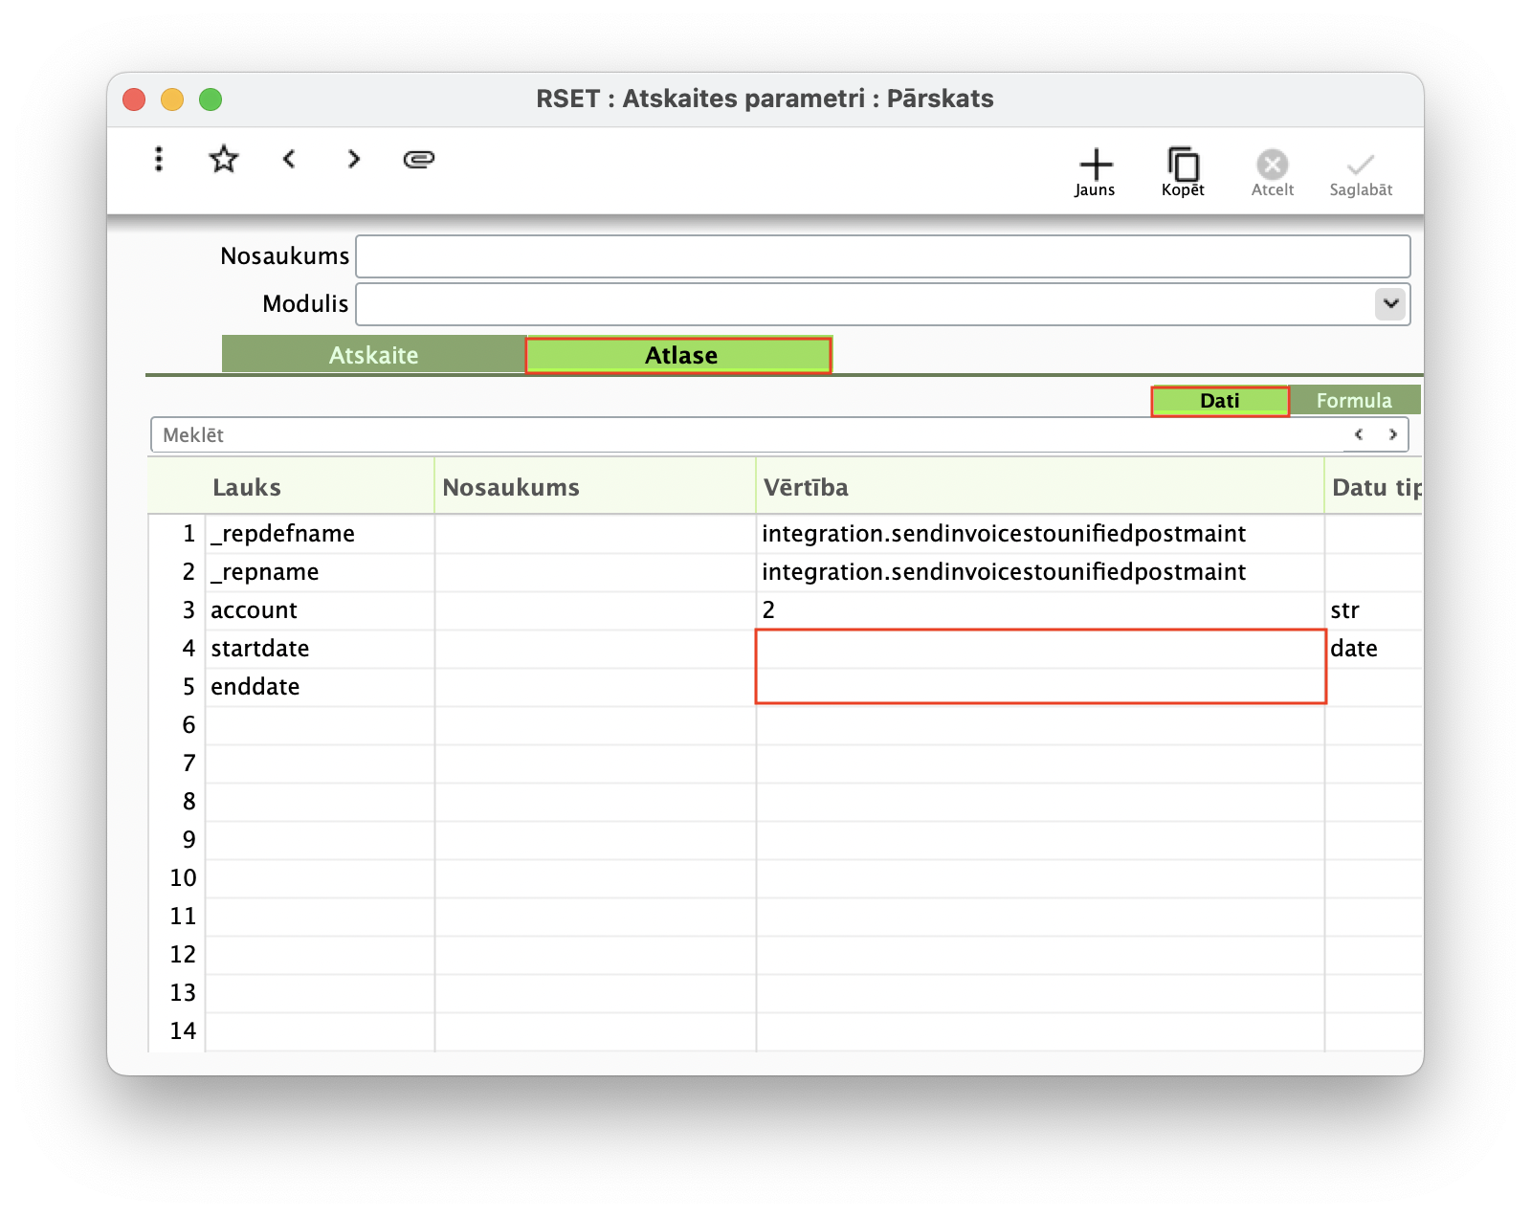Select the Dati sub-tab
The width and height of the screenshot is (1531, 1217).
[x=1220, y=401]
